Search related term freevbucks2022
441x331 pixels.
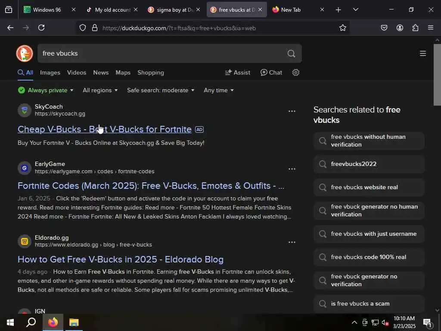tap(369, 164)
